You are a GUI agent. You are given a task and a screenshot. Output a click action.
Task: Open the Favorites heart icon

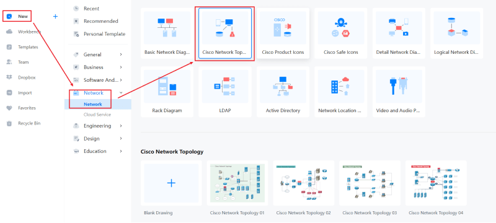(9, 108)
